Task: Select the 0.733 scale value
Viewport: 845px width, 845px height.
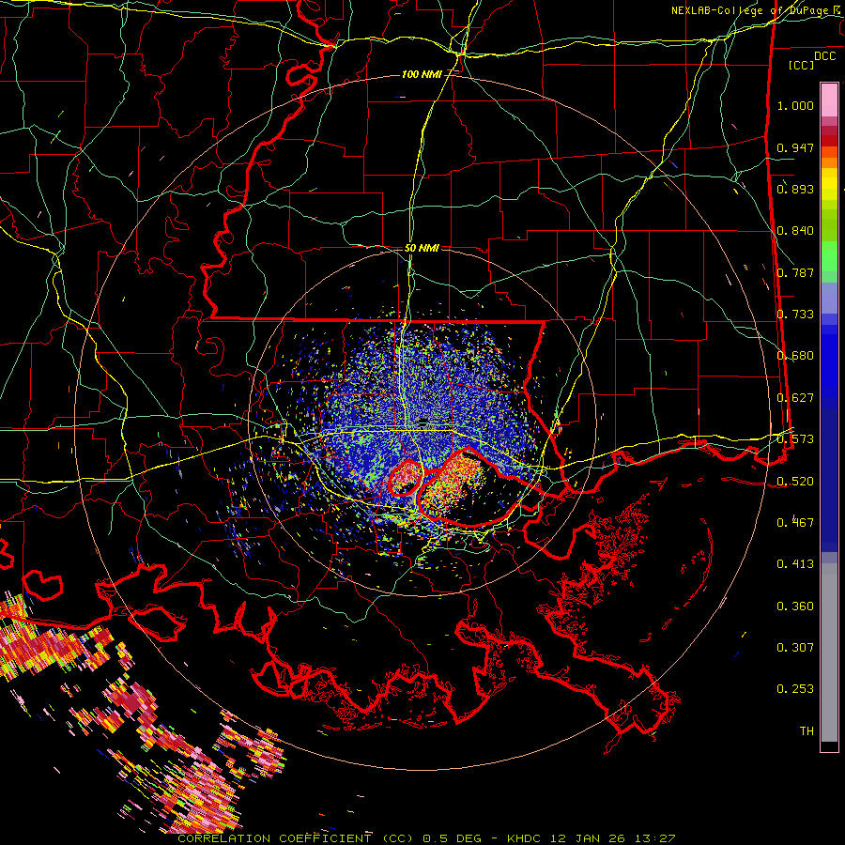Action: point(795,315)
